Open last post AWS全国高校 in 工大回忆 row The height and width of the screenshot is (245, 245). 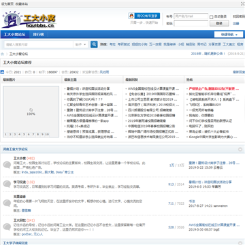tap(214, 225)
